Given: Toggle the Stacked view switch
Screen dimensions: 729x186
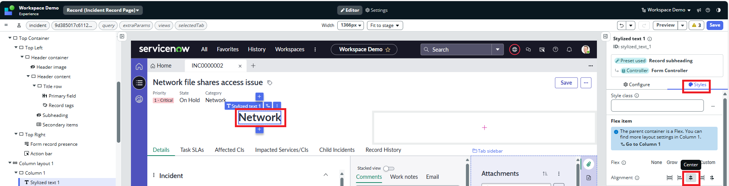Looking at the screenshot, I should pyautogui.click(x=389, y=168).
